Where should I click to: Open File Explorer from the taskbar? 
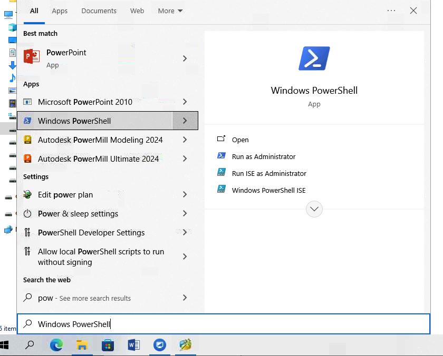coord(82,345)
